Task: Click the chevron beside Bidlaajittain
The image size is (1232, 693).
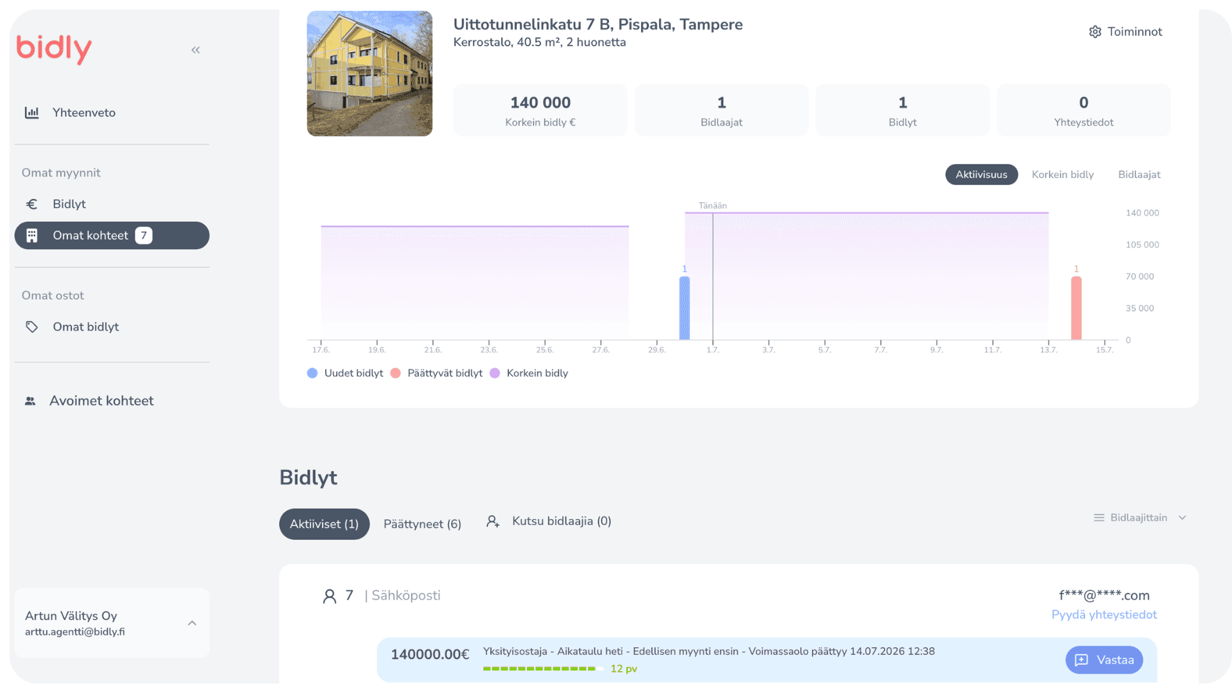Action: pyautogui.click(x=1182, y=518)
